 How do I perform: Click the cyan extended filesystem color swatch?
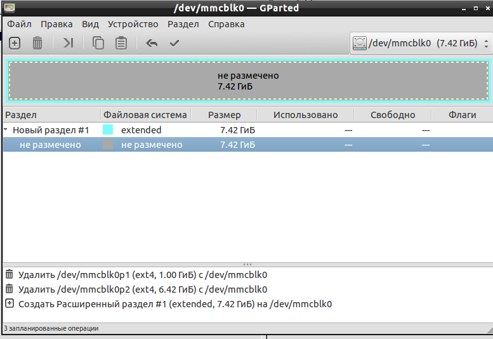(x=108, y=130)
